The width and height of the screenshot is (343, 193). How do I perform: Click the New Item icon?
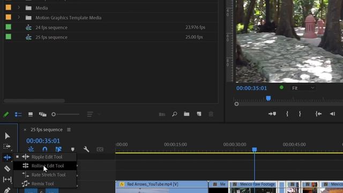point(199,114)
